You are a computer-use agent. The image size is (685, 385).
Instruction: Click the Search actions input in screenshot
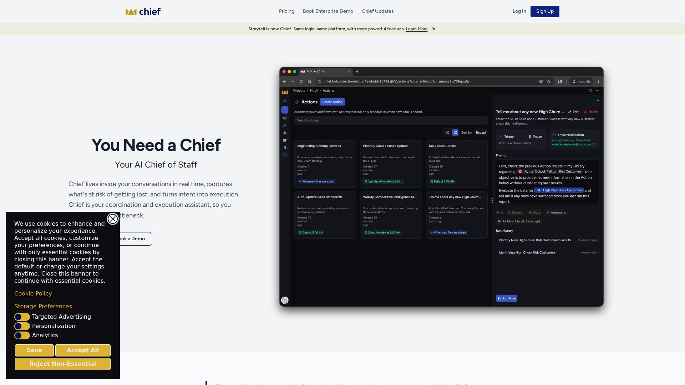(x=391, y=120)
